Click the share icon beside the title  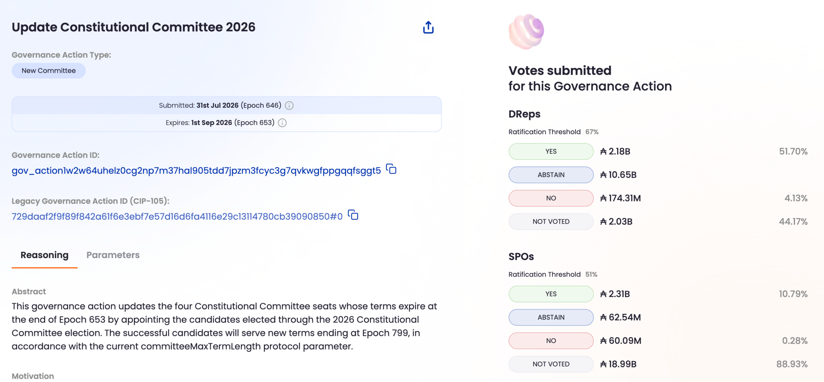point(428,27)
